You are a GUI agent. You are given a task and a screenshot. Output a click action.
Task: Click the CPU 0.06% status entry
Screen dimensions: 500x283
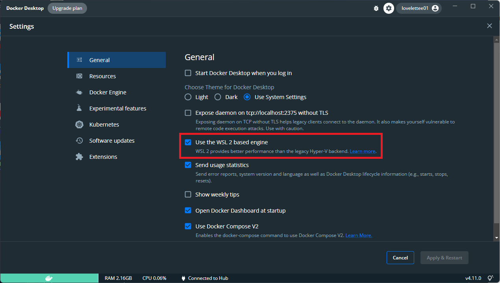(x=154, y=278)
